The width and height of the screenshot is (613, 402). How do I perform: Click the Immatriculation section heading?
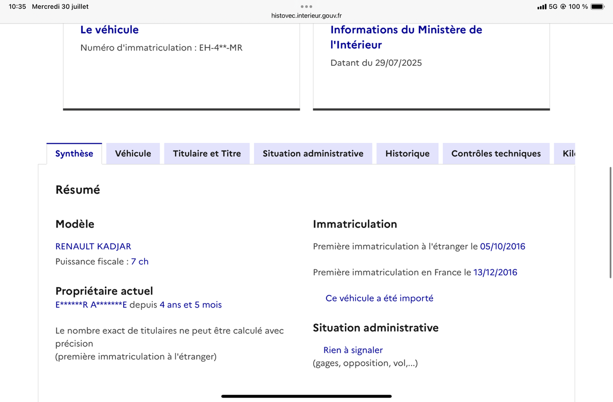pos(355,224)
